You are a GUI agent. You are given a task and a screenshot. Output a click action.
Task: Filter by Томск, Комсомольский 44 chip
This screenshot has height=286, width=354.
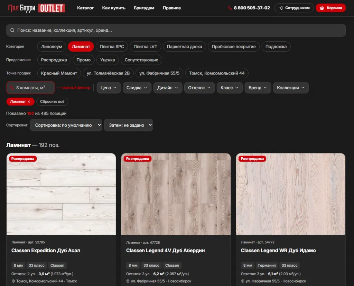pos(217,73)
